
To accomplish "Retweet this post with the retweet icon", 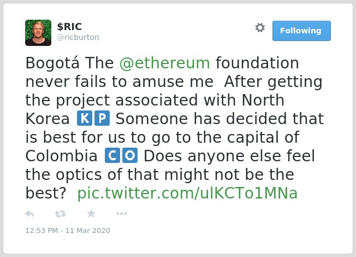I will [x=61, y=214].
